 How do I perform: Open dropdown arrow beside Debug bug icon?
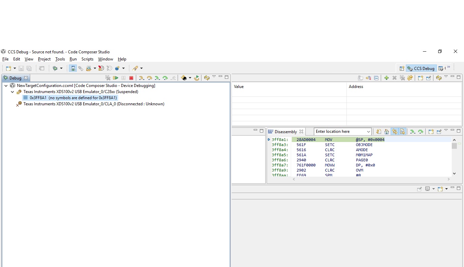[x=61, y=68]
